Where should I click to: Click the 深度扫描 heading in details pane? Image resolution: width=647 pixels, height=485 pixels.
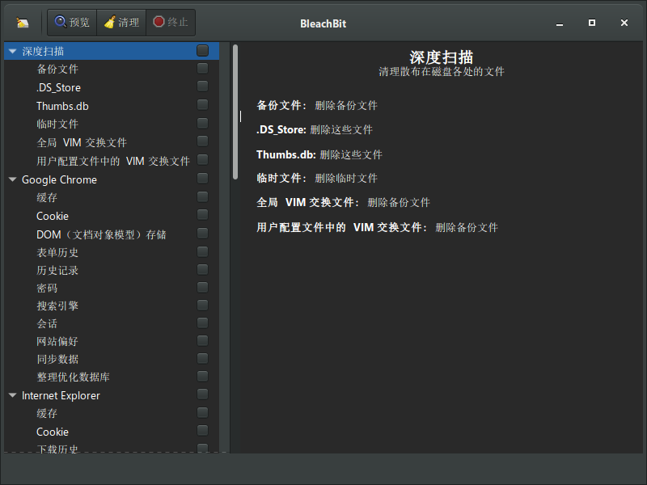coord(442,57)
